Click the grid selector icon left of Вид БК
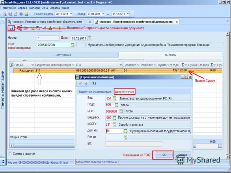Image resolution: width=231 pixels, height=173 pixels. coord(11,65)
